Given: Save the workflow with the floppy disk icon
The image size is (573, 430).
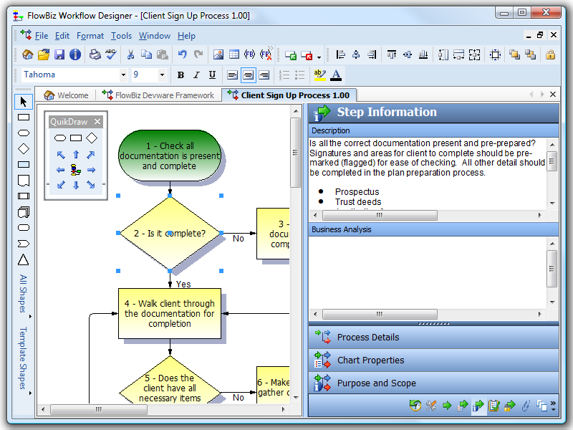Looking at the screenshot, I should 59,55.
